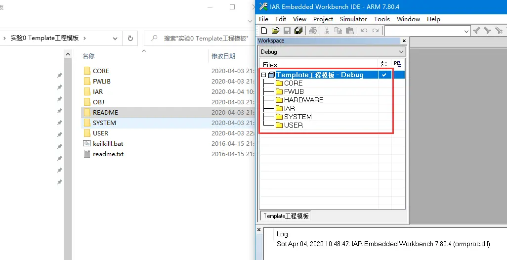Image resolution: width=507 pixels, height=260 pixels.
Task: Click the Redo arrow icon
Action: 376,31
